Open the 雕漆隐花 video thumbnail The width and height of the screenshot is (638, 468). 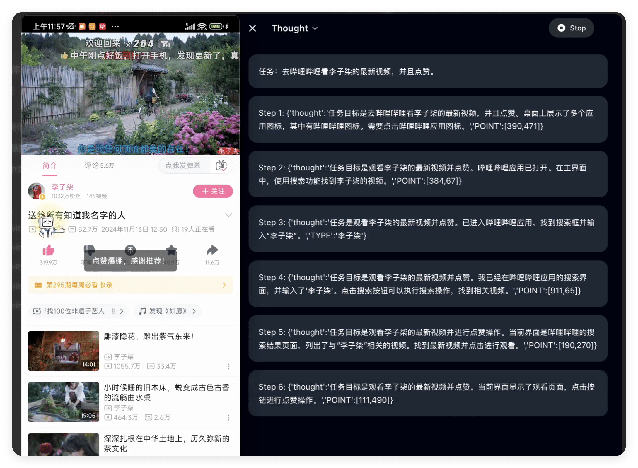64,351
